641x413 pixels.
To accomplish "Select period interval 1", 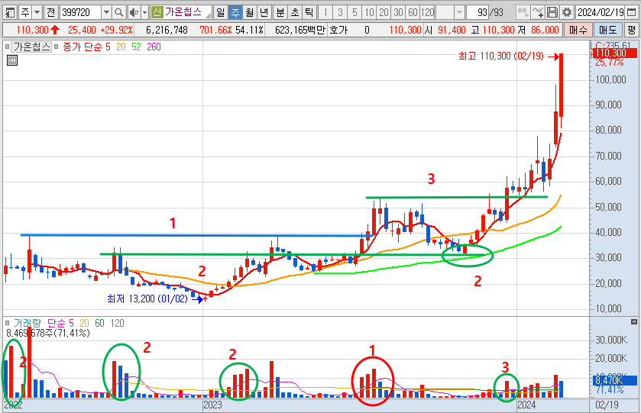I will pos(325,13).
